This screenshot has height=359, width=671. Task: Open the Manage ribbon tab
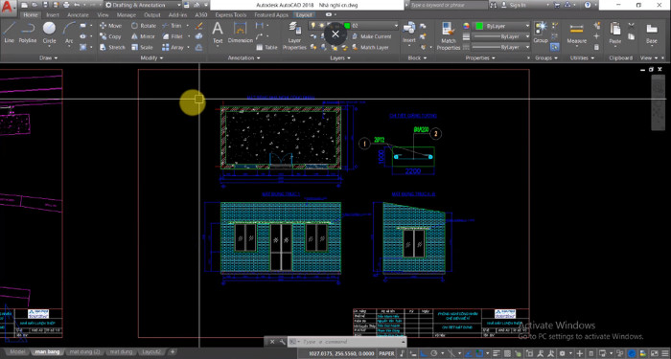126,14
